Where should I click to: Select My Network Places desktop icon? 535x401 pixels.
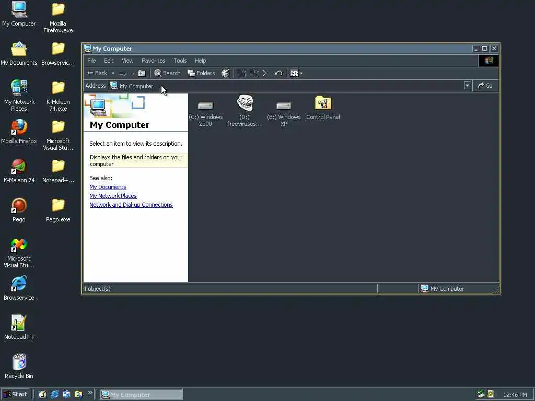point(19,96)
